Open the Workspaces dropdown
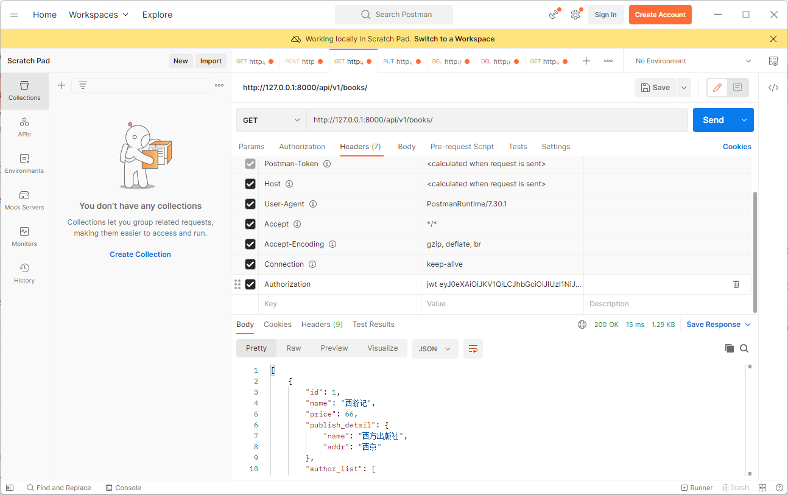This screenshot has height=495, width=788. click(x=99, y=15)
